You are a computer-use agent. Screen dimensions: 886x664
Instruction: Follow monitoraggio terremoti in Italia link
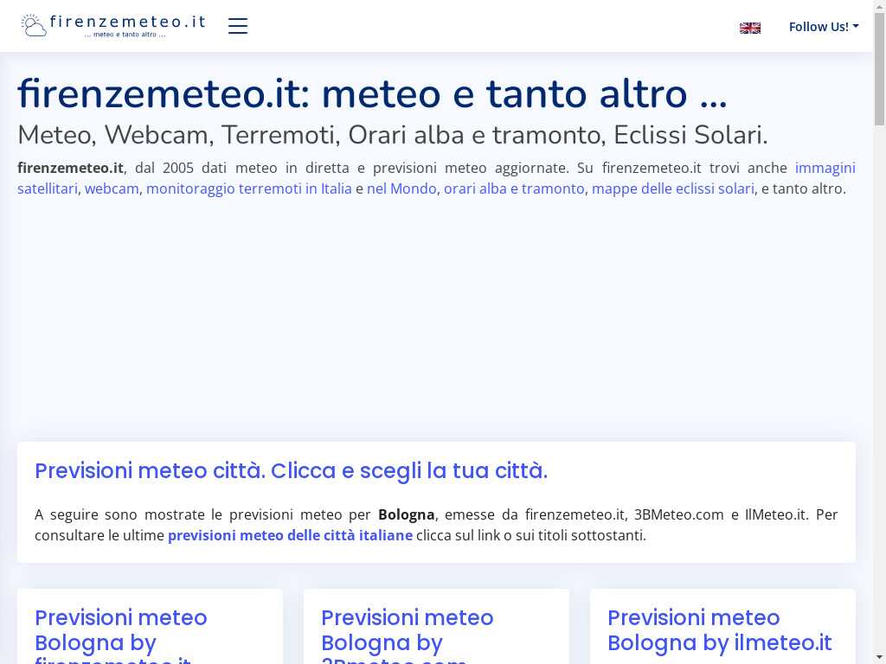tap(249, 188)
